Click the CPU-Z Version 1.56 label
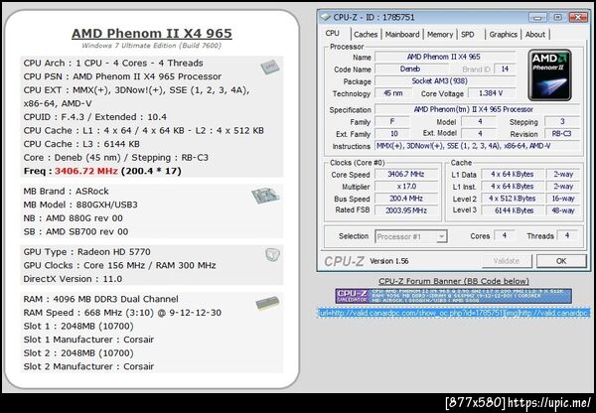 [388, 261]
